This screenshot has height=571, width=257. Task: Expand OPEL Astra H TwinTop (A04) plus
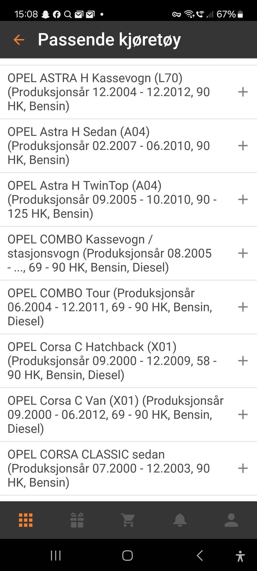point(243,199)
